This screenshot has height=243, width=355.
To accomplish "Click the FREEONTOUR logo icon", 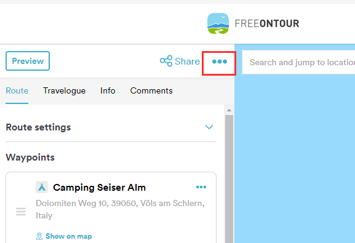I will pyautogui.click(x=218, y=23).
